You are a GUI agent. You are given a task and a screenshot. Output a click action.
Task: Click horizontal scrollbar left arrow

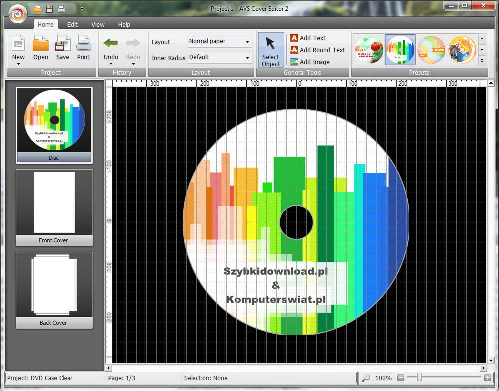click(x=108, y=368)
